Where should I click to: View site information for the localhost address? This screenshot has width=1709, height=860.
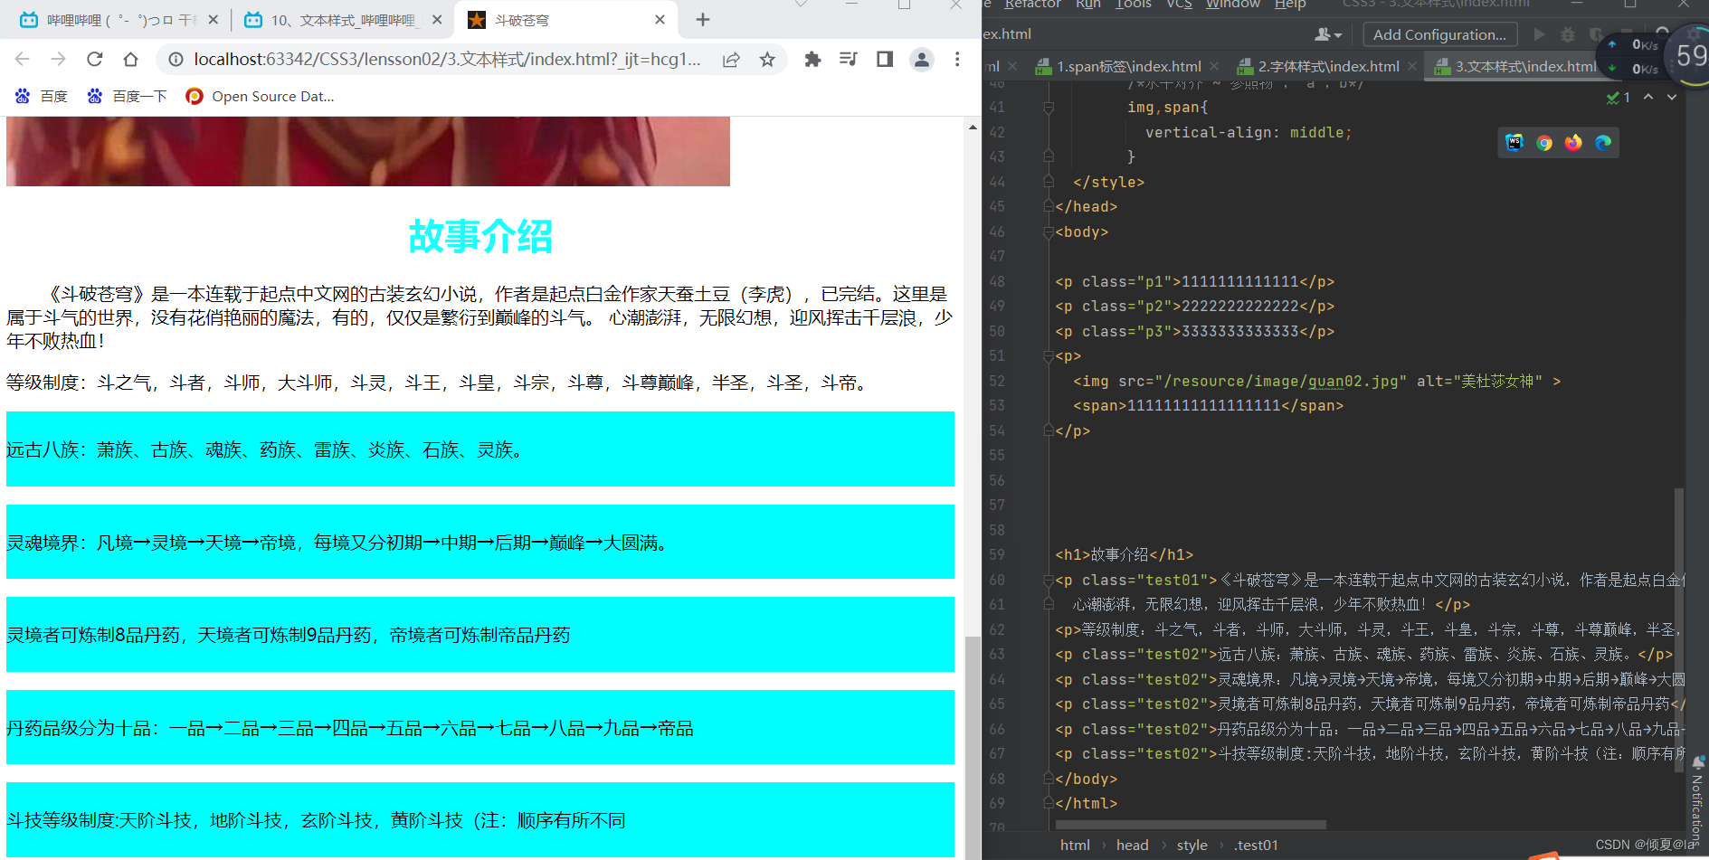(176, 60)
